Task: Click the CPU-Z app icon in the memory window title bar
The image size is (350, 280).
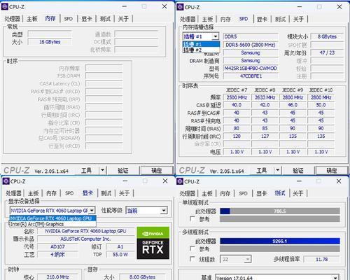Action: (5, 7)
